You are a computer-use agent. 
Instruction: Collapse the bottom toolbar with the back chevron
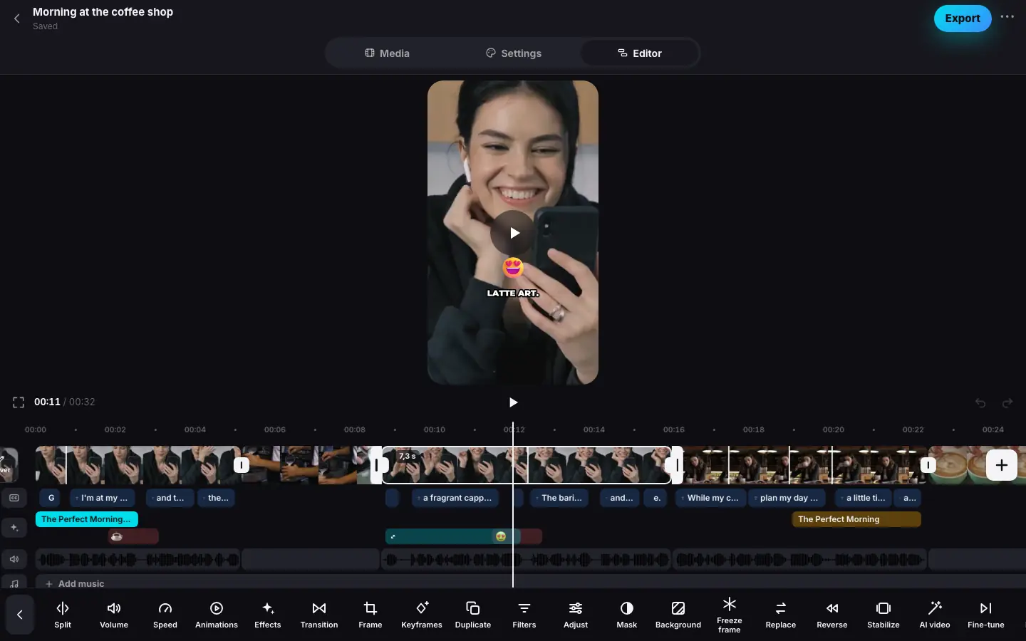[x=20, y=615]
